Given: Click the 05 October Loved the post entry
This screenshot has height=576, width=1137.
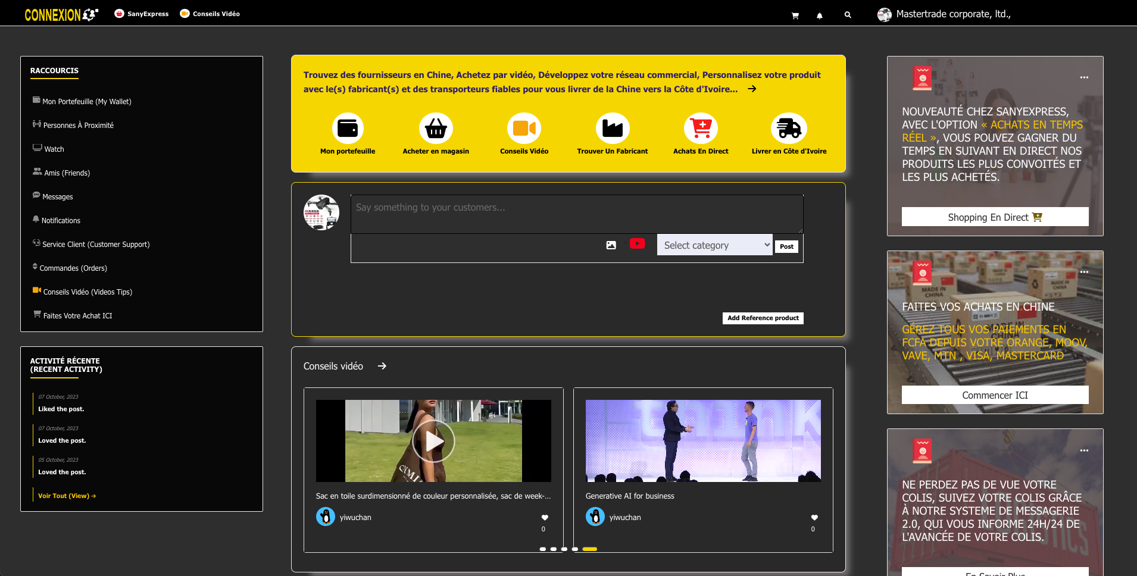Looking at the screenshot, I should [62, 472].
